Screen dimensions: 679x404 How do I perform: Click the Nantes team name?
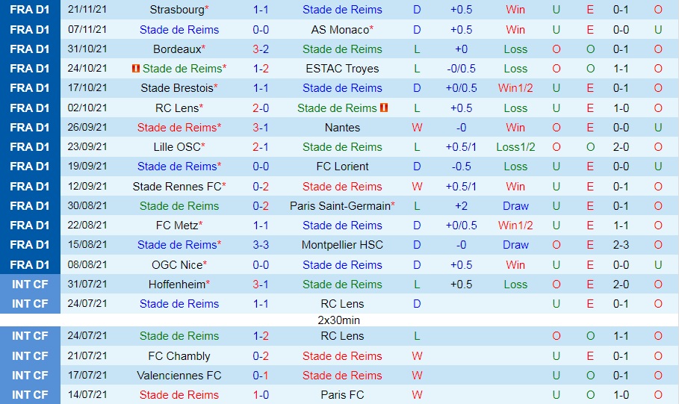[342, 128]
